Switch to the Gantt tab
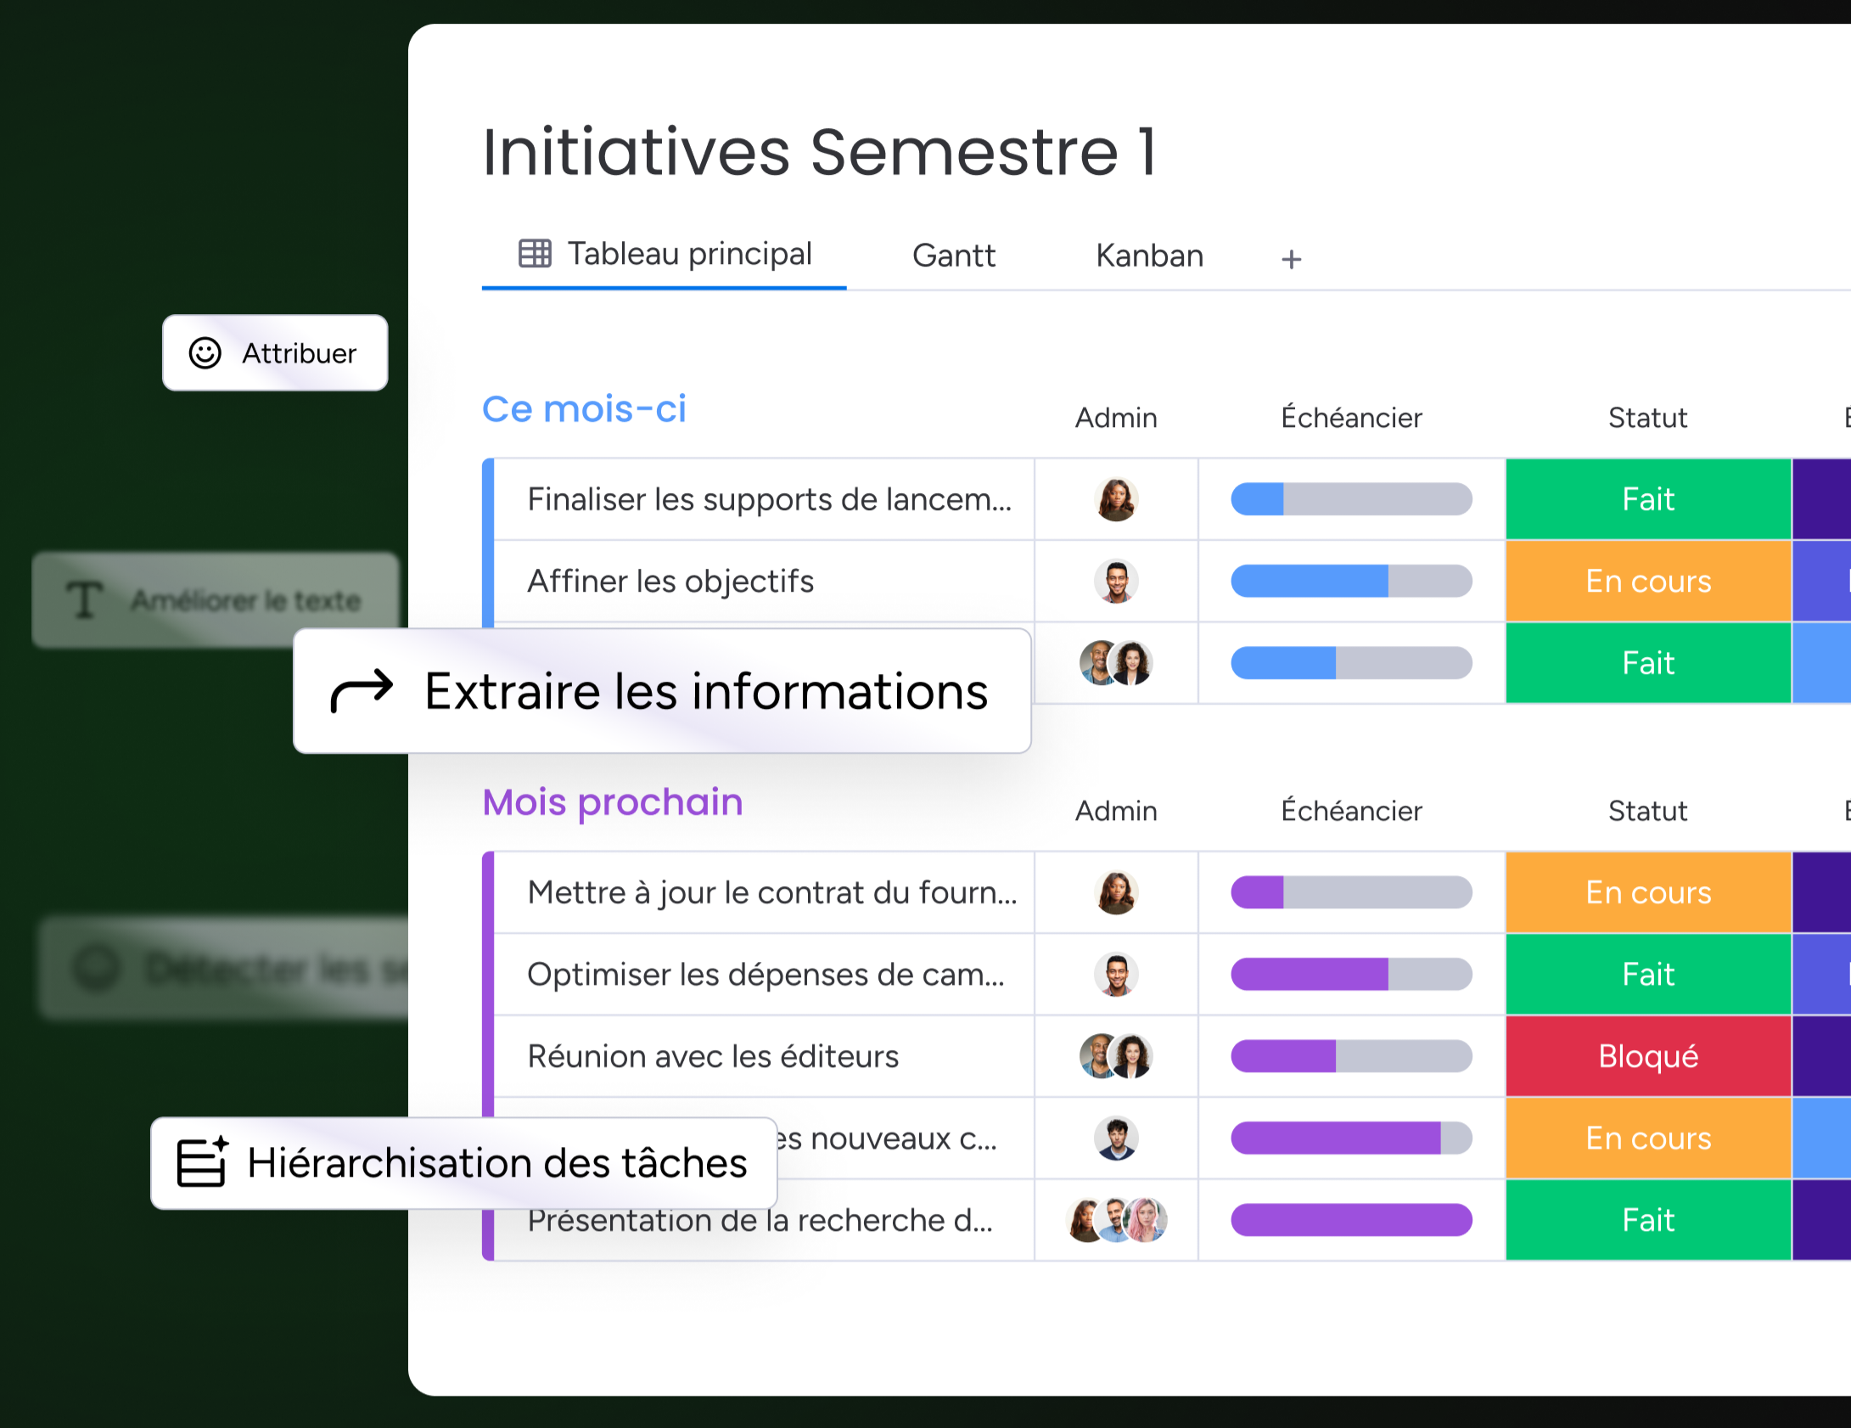The height and width of the screenshot is (1428, 1851). coord(953,256)
